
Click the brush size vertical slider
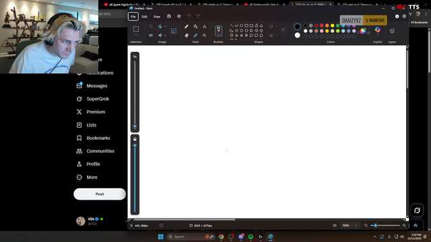tap(135, 95)
